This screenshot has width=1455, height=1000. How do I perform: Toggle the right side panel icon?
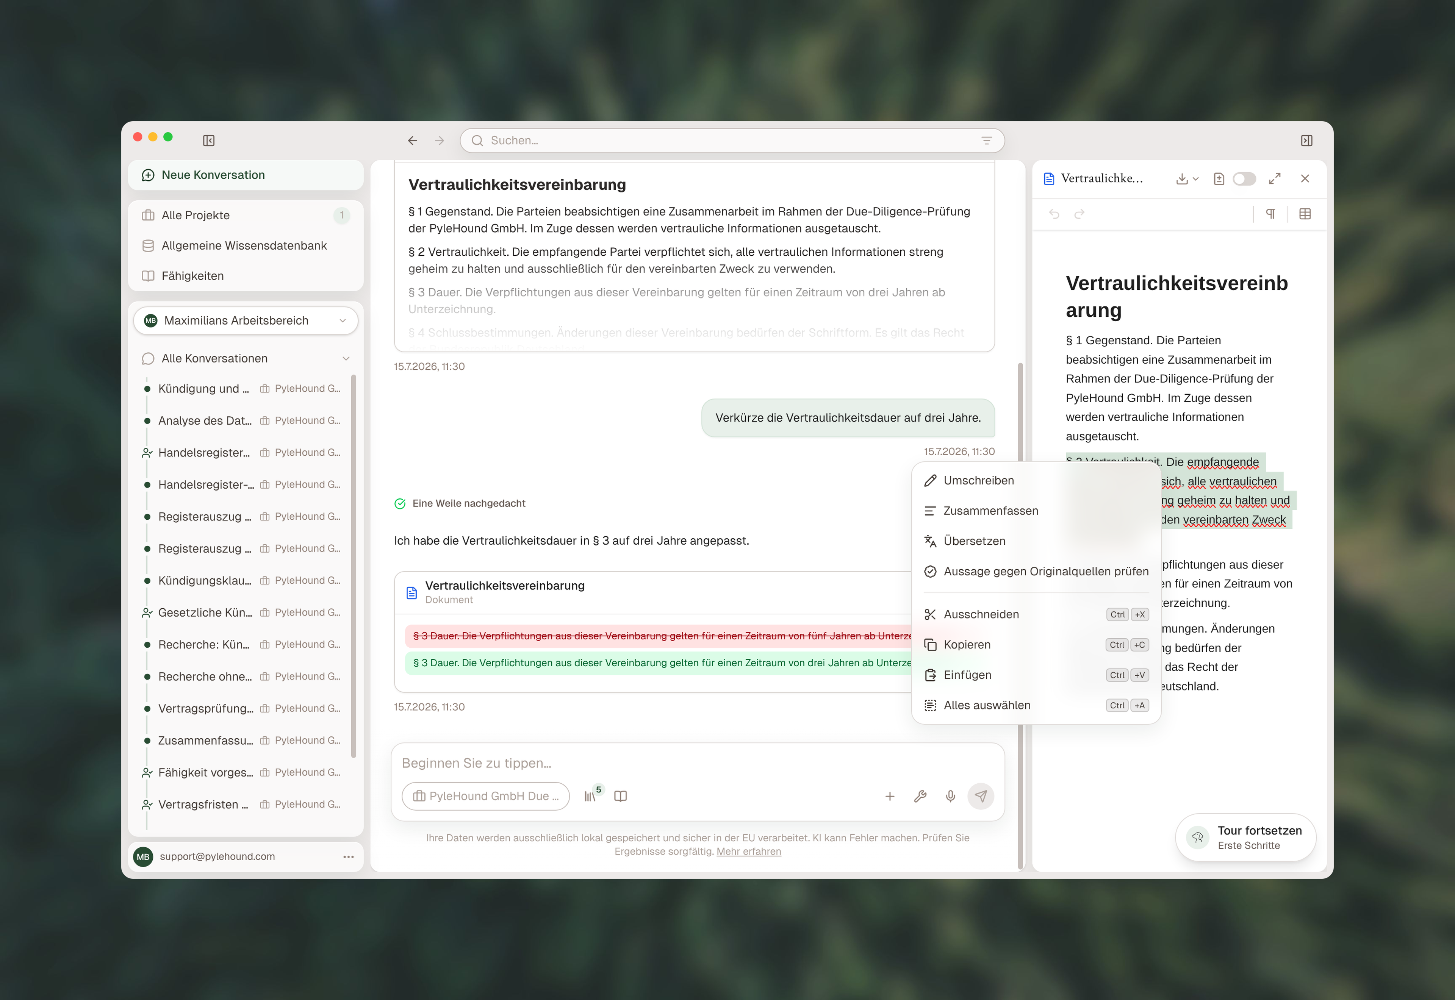point(1306,141)
